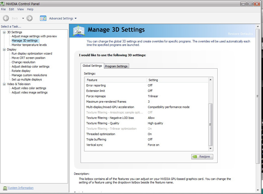This screenshot has height=194, width=263.
Task: Minimize the NVIDIA Control Panel window
Action: [243, 4]
